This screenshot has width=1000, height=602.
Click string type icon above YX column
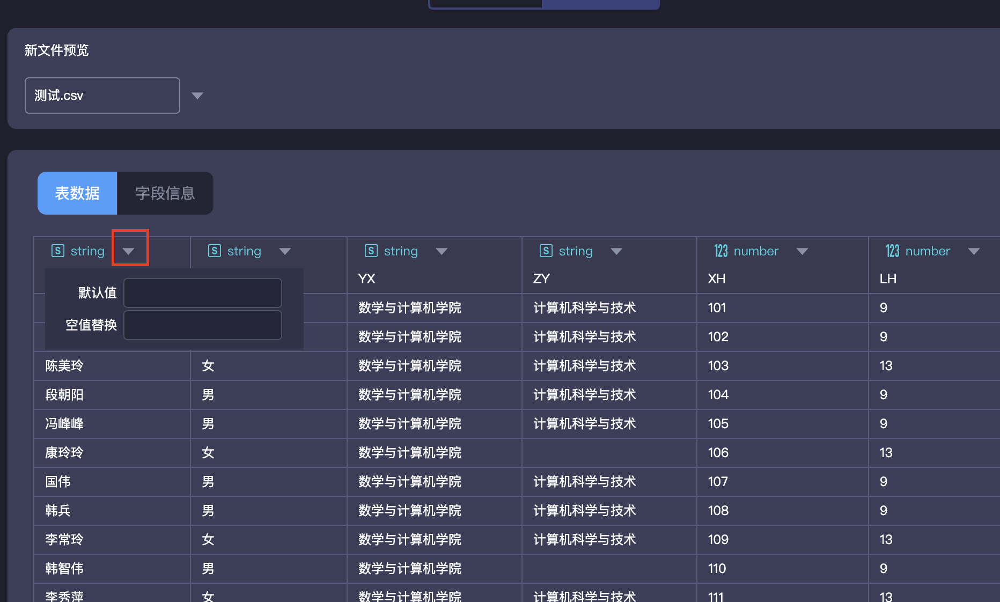(371, 251)
